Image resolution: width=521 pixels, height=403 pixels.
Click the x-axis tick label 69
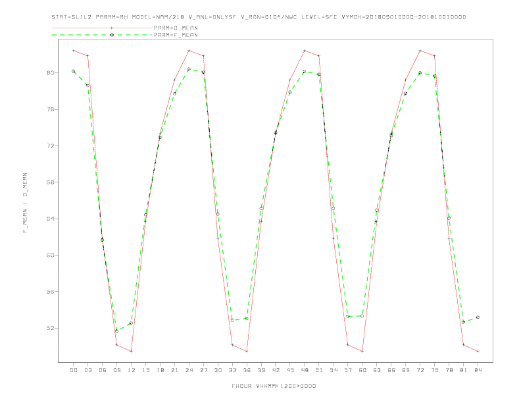click(406, 370)
